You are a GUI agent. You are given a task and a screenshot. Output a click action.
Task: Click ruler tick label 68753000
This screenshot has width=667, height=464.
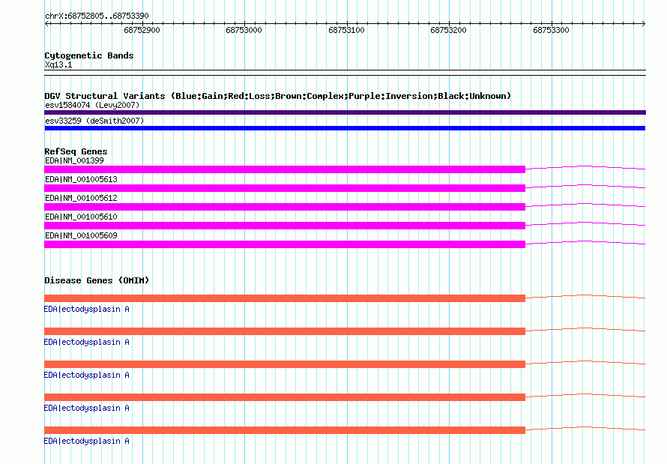coord(244,30)
